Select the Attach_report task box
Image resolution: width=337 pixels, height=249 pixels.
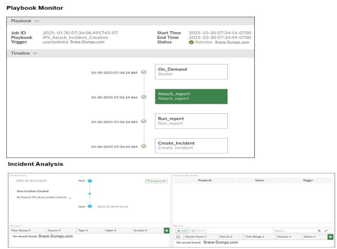pos(191,96)
